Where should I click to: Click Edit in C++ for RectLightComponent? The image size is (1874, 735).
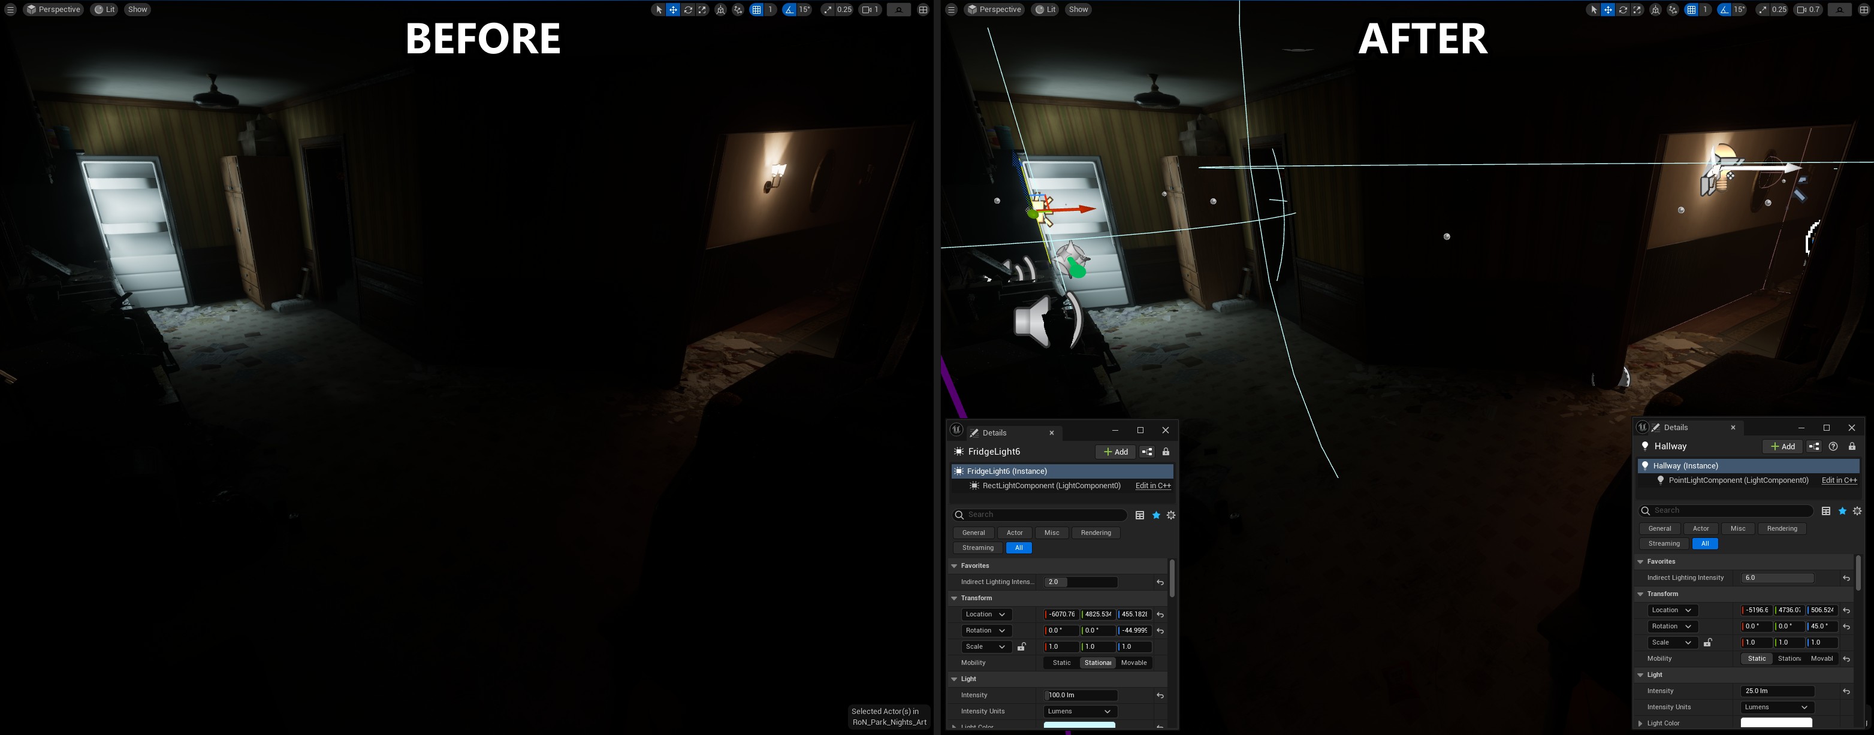1152,486
